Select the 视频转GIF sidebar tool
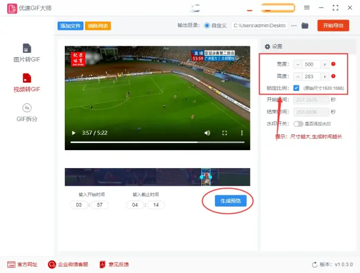The height and width of the screenshot is (273, 360). pyautogui.click(x=27, y=83)
